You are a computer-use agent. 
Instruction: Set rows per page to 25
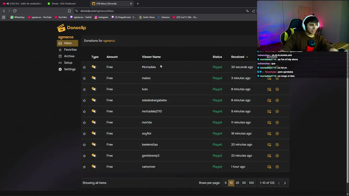click(237, 183)
